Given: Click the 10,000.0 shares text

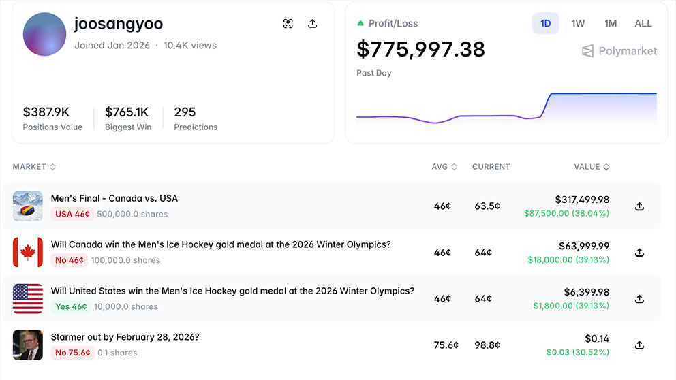Looking at the screenshot, I should [x=126, y=306].
